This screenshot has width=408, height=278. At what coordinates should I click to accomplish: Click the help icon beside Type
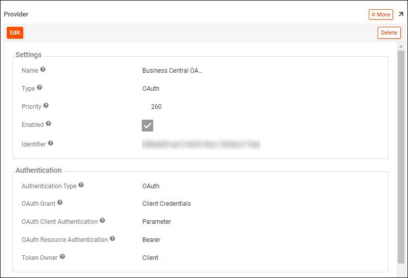40,88
